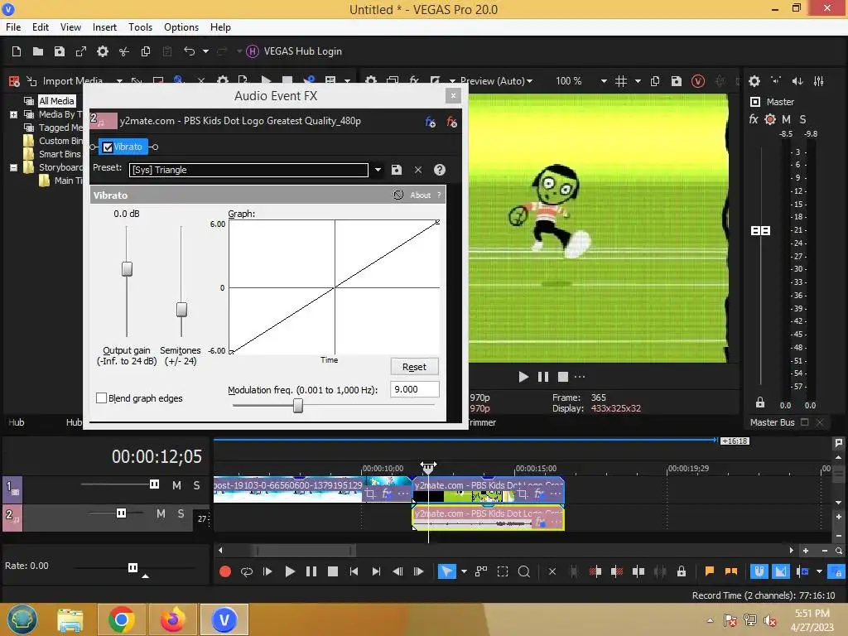Mute audio track 2 with its M button
This screenshot has width=848, height=636.
pos(161,513)
